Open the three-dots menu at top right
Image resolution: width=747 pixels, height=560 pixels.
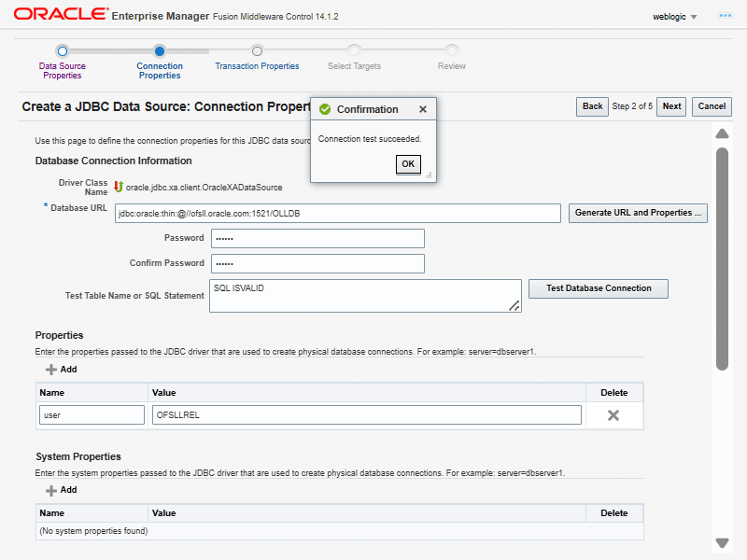click(725, 17)
